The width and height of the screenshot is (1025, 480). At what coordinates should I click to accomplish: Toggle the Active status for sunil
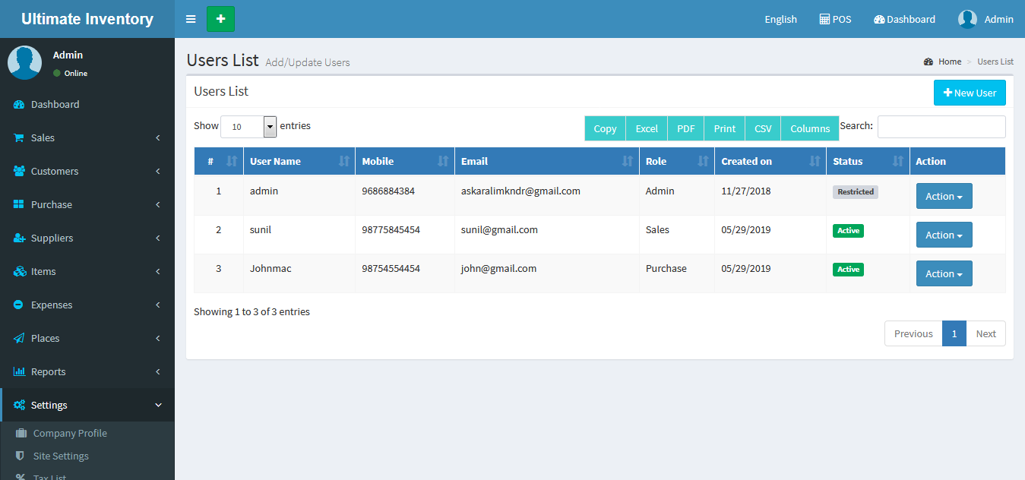click(848, 231)
